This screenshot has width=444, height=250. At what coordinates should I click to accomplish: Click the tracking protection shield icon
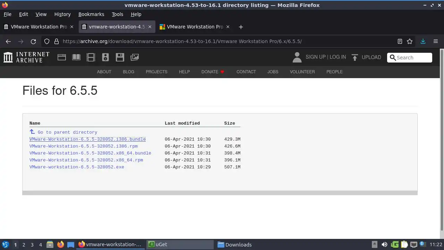(x=47, y=41)
